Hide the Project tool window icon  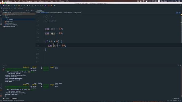[34, 10]
